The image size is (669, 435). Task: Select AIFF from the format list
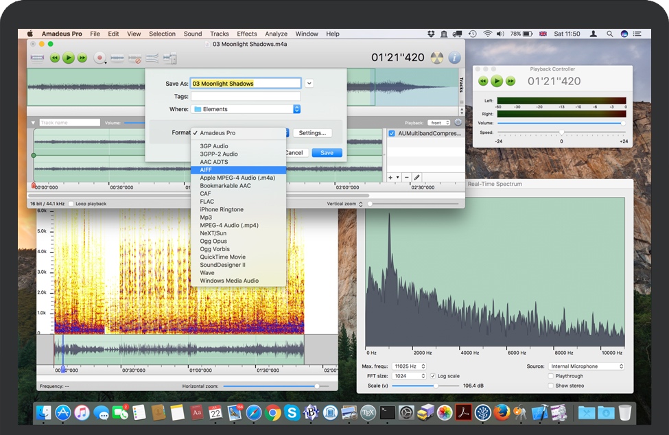pos(206,169)
